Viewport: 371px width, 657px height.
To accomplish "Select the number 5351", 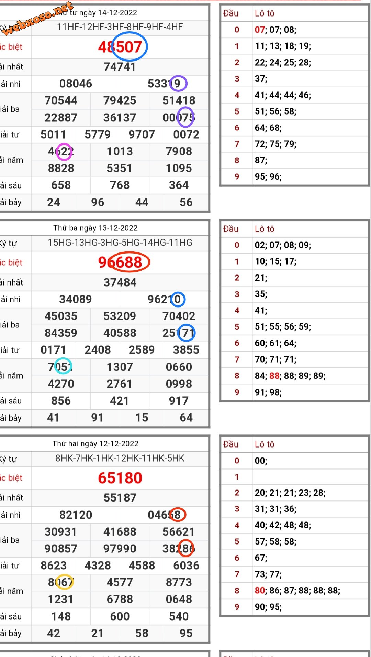I will point(120,168).
